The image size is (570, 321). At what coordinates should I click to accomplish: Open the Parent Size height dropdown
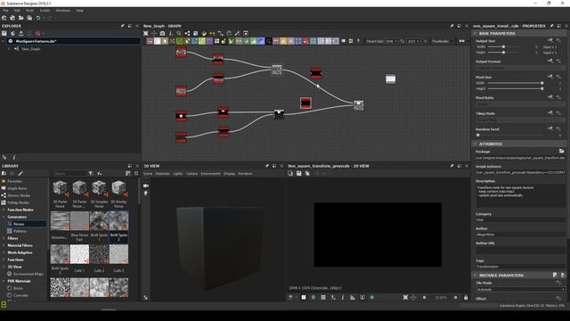pos(413,41)
